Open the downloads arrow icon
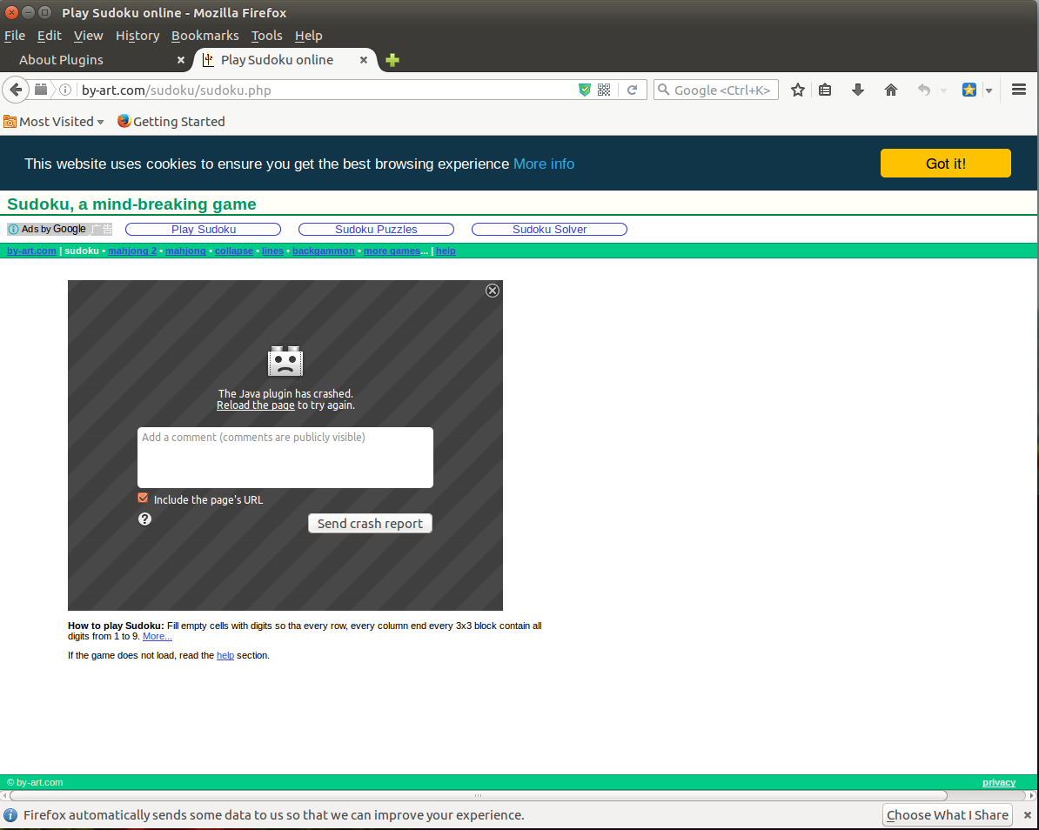Image resolution: width=1039 pixels, height=830 pixels. point(857,90)
